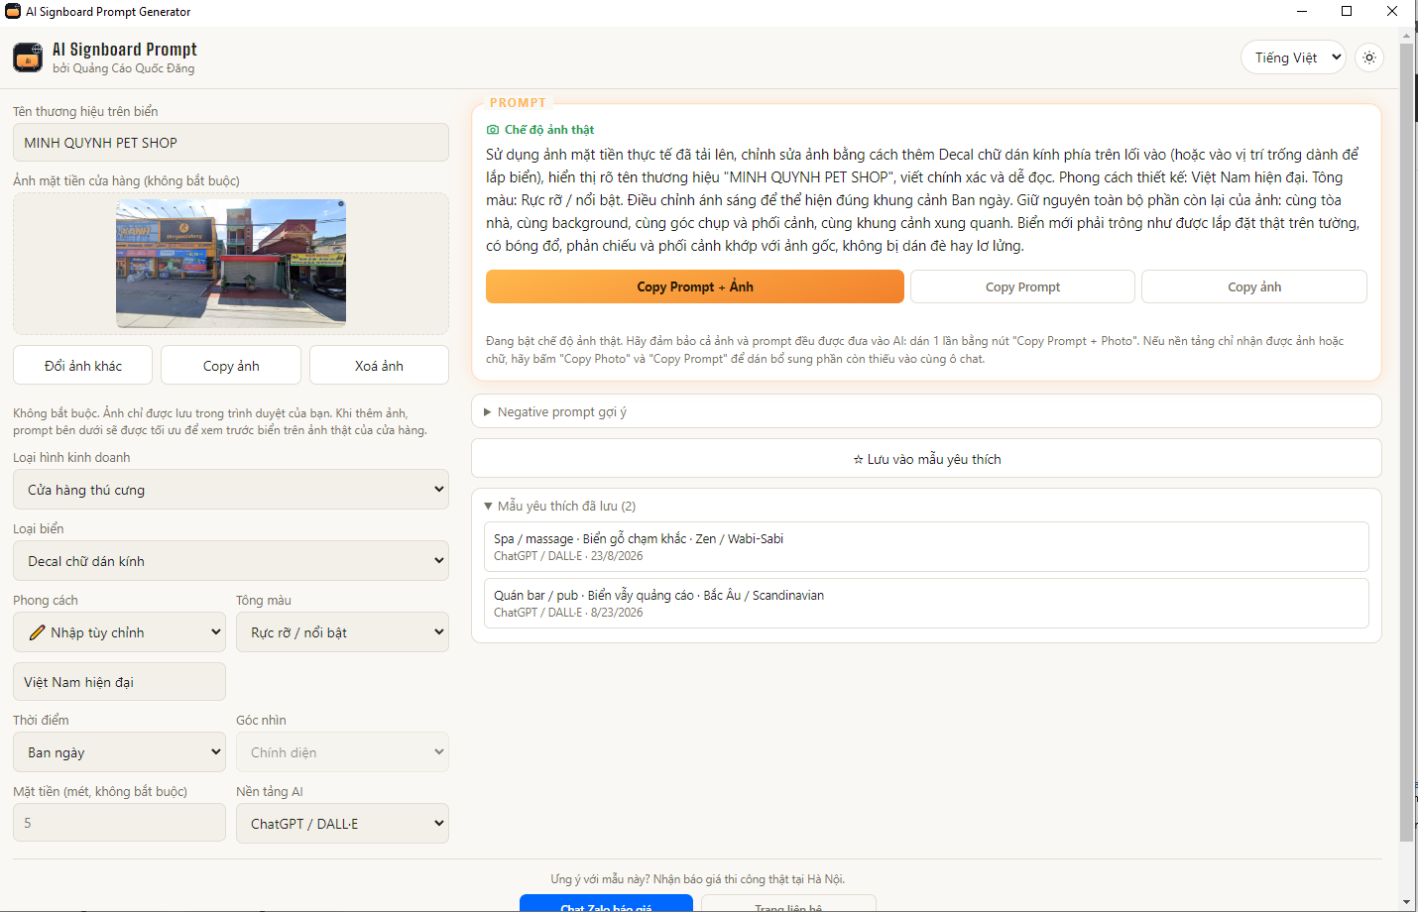
Task: Open the Tiếng Việt language dropdown
Action: [1293, 57]
